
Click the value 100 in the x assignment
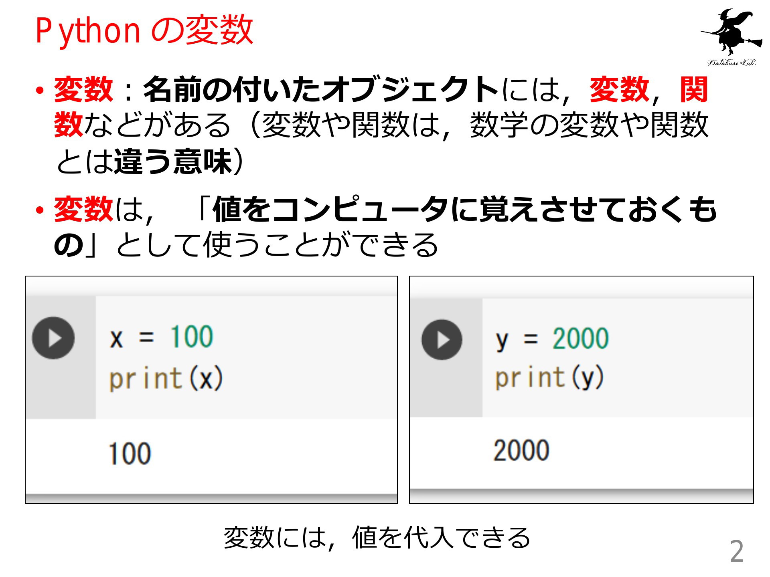coord(192,337)
